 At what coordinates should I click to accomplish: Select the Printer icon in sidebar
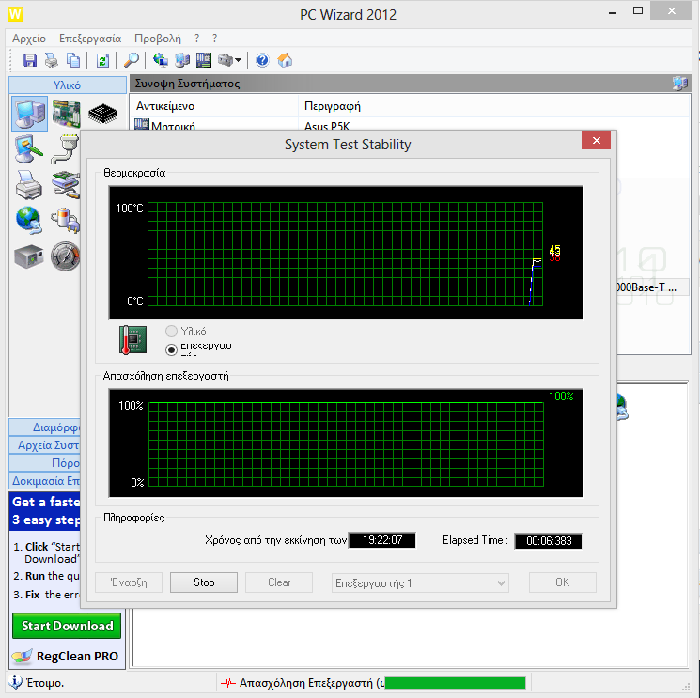[x=28, y=184]
